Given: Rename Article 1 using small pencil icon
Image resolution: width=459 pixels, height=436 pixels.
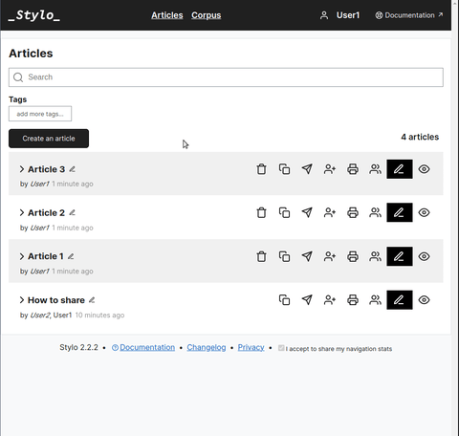Looking at the screenshot, I should click(71, 256).
